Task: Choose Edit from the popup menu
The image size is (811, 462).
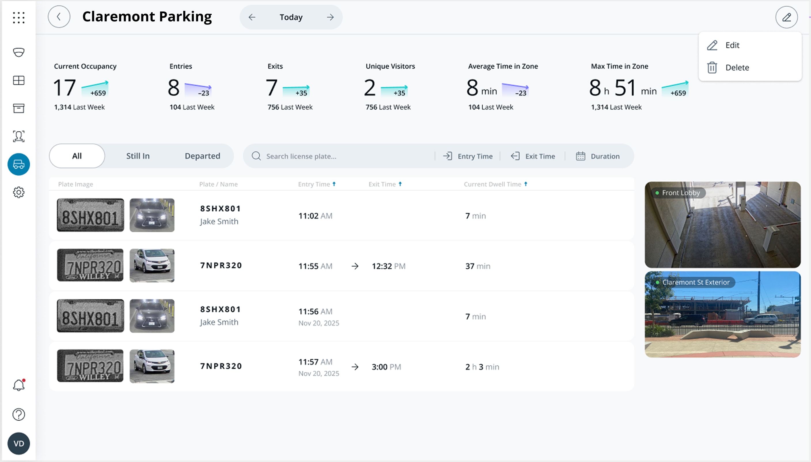Action: coord(732,45)
